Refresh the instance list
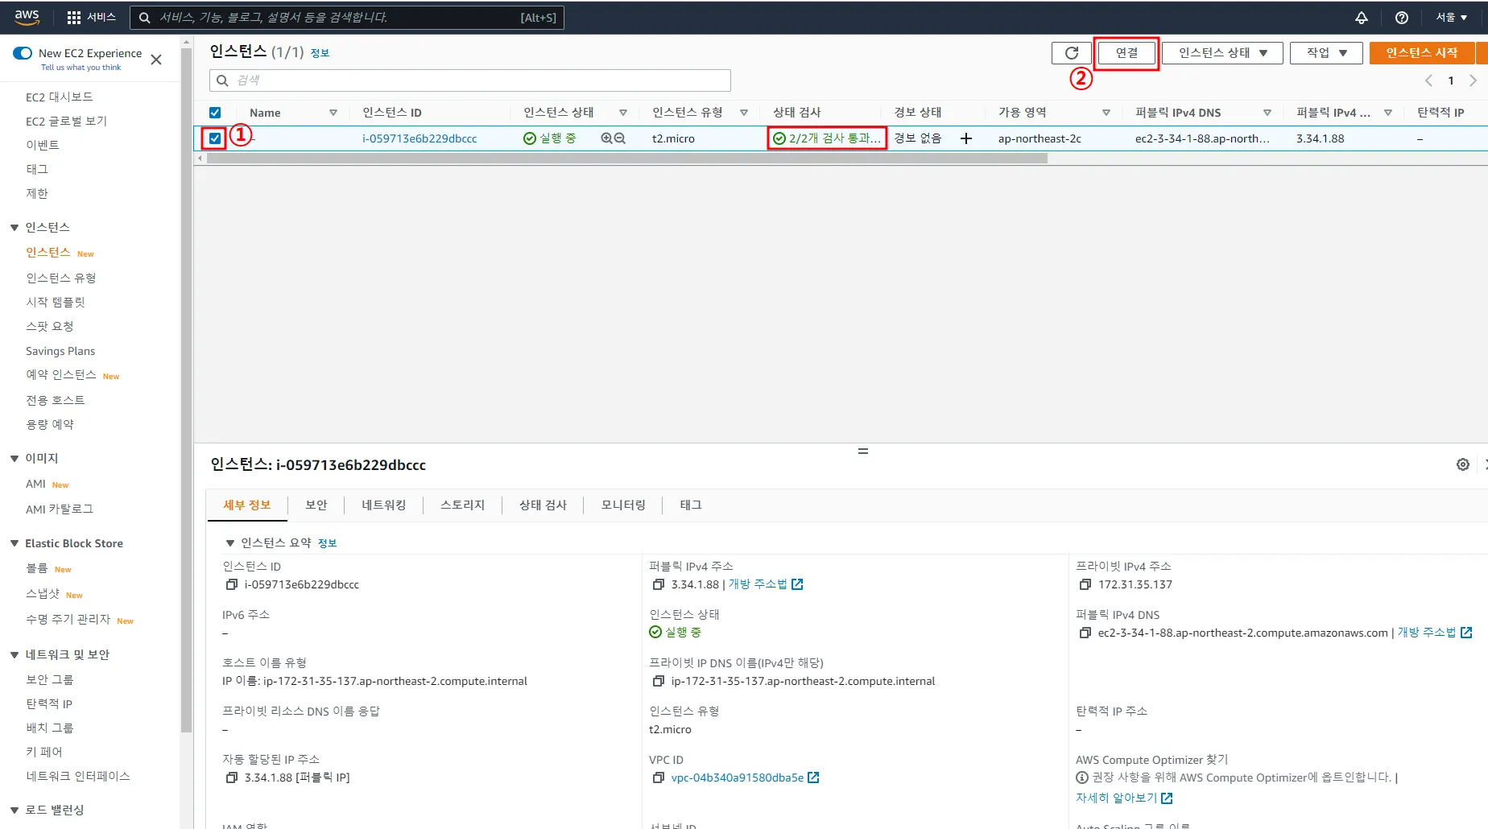This screenshot has width=1488, height=829. coord(1072,53)
